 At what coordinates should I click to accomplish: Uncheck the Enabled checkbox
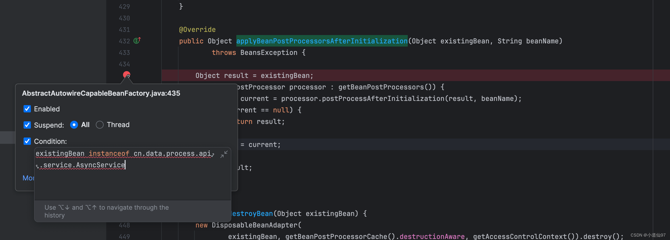(x=27, y=109)
